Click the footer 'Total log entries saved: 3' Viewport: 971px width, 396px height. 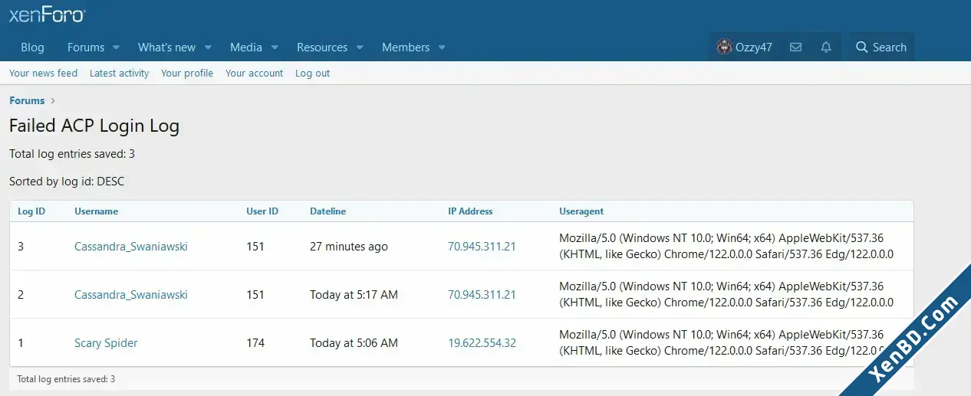click(x=66, y=379)
